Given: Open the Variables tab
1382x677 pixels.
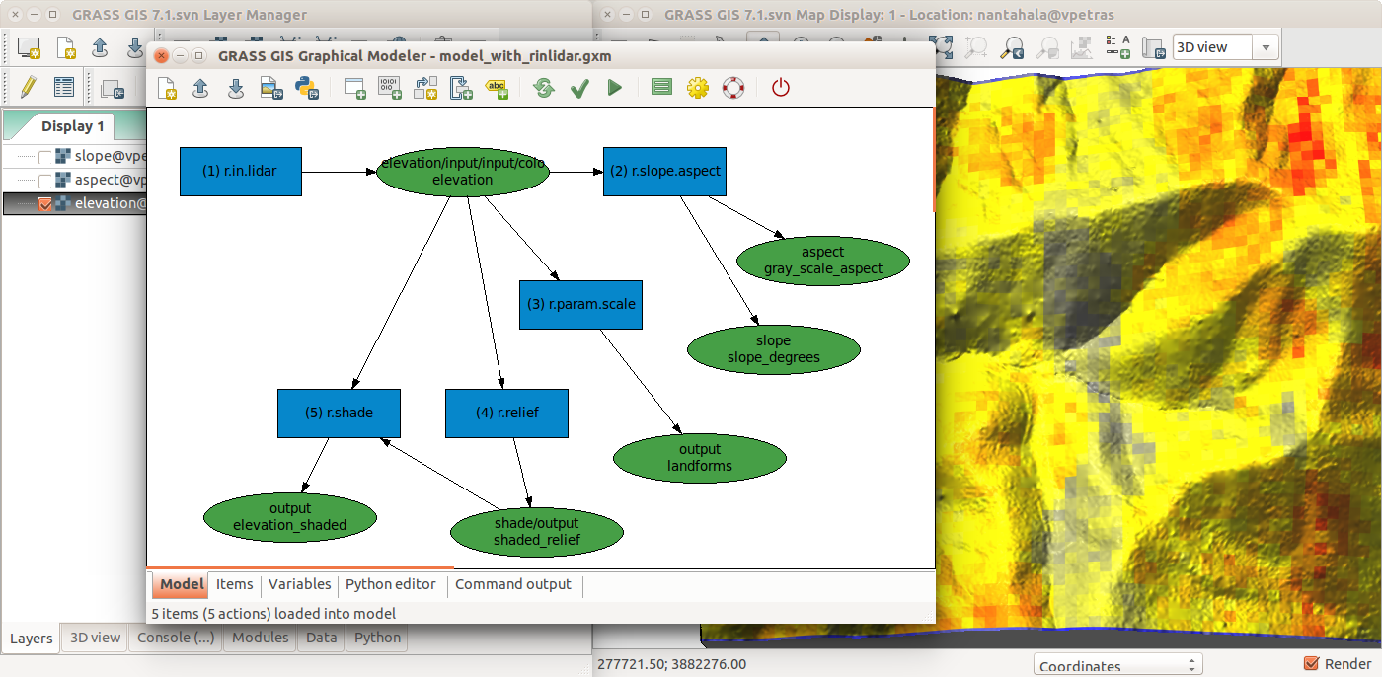Looking at the screenshot, I should (x=300, y=584).
